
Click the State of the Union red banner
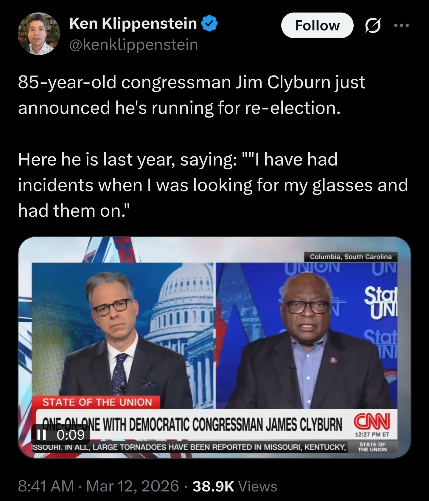coord(97,402)
